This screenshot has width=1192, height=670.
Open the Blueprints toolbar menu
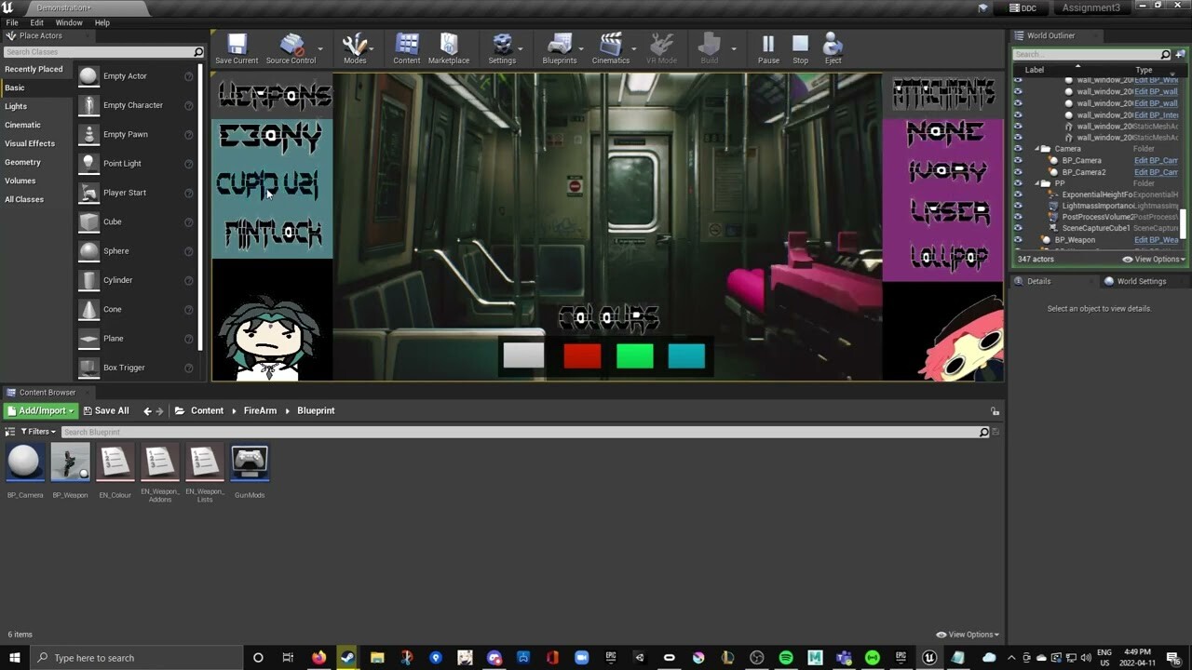pyautogui.click(x=559, y=49)
